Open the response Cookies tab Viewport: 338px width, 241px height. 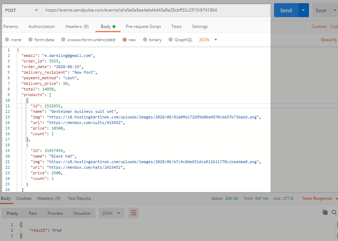pyautogui.click(x=24, y=198)
